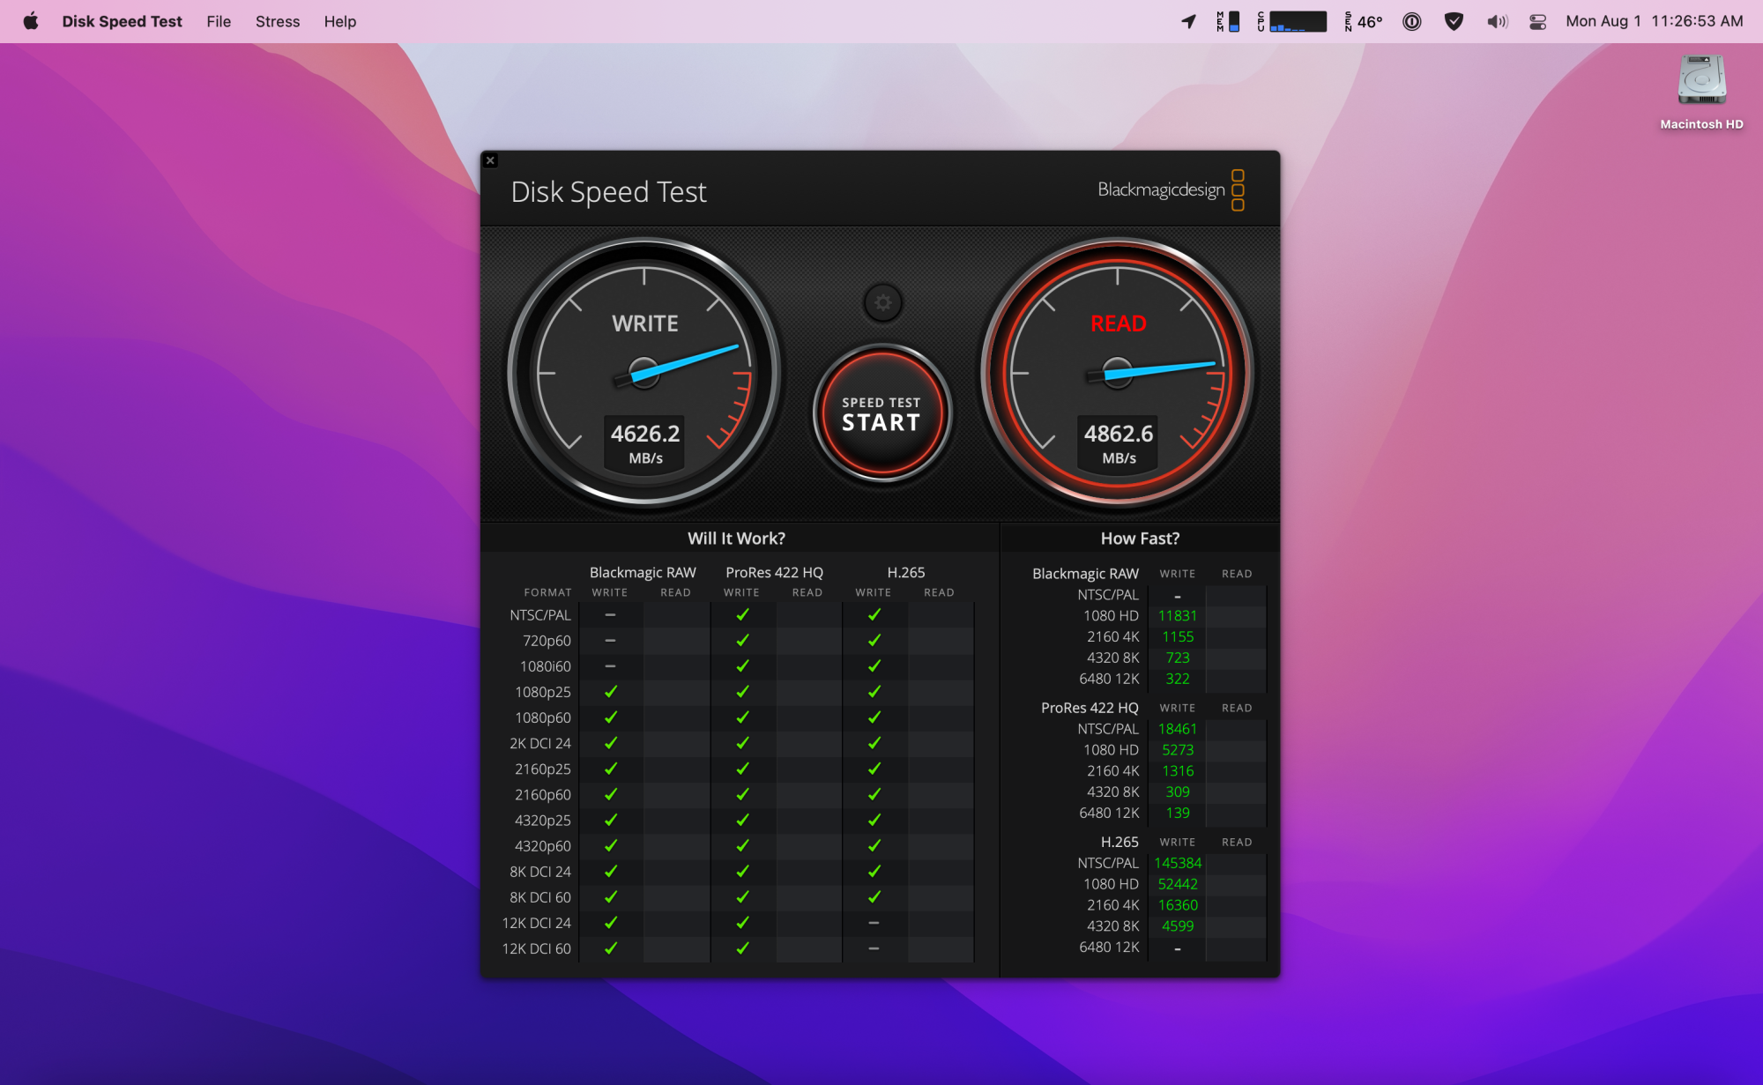
Task: Open the File menu
Action: coord(219,21)
